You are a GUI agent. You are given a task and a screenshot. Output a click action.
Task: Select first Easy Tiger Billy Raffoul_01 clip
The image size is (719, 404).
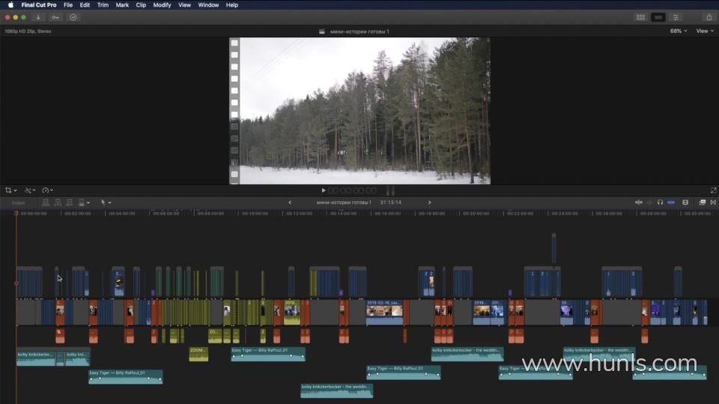125,376
